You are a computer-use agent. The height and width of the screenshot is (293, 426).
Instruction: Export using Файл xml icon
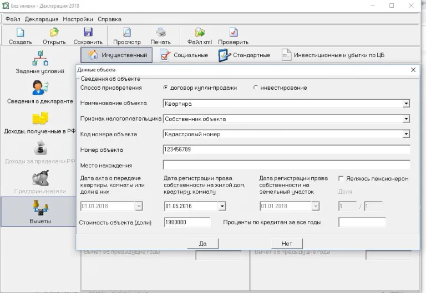(x=199, y=33)
